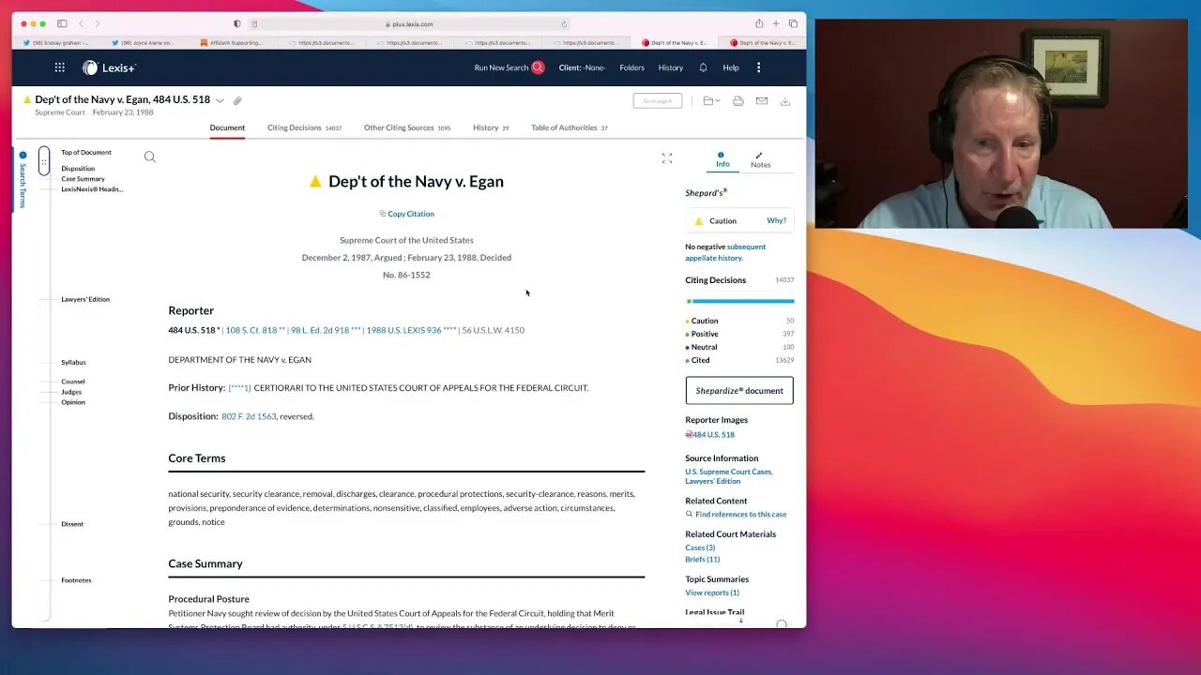Open the Client -None- selector

click(x=582, y=67)
